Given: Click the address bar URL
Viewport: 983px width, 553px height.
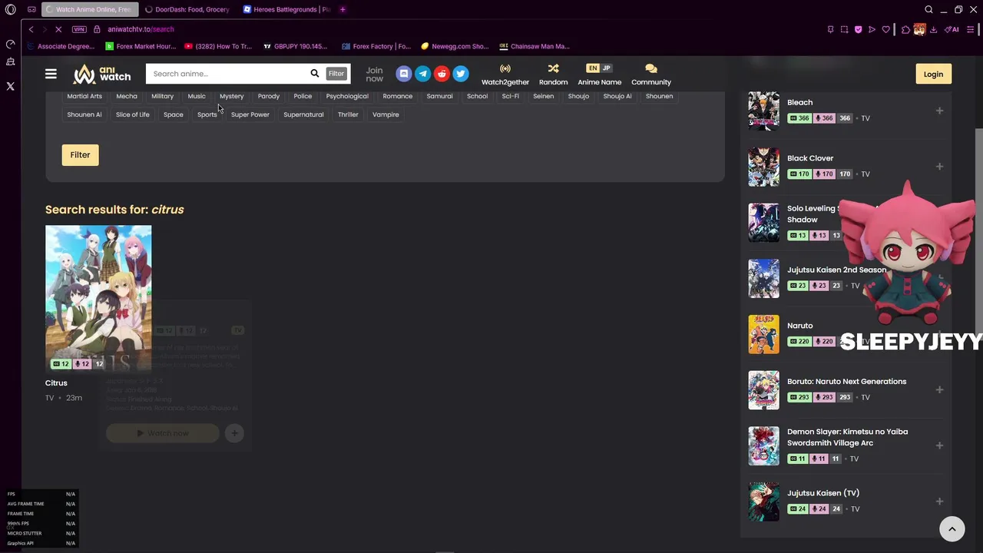Looking at the screenshot, I should (x=141, y=29).
